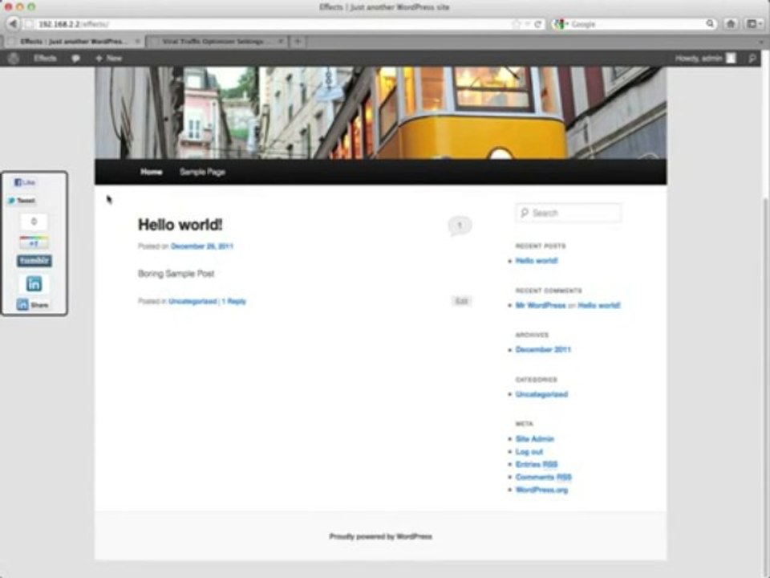This screenshot has height=578, width=770.
Task: Go to Site Admin link
Action: [535, 439]
